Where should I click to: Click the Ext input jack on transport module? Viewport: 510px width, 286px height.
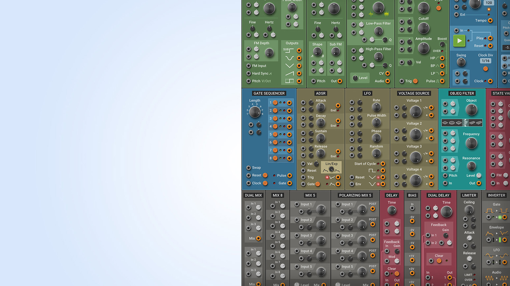click(x=456, y=14)
